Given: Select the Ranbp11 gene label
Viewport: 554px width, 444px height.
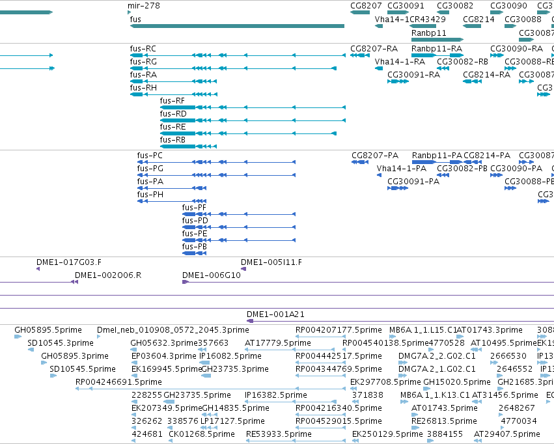Looking at the screenshot, I should (428, 33).
